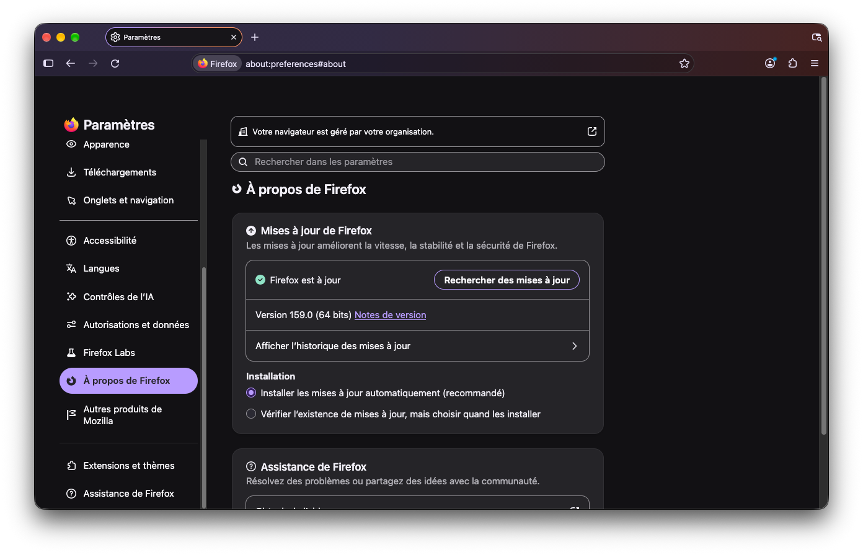Open Onglets et navigation settings
This screenshot has width=863, height=555.
pyautogui.click(x=128, y=200)
